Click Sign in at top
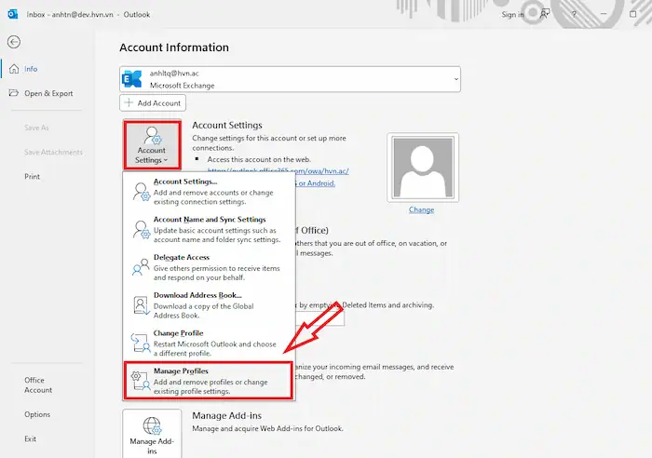Screen dimensions: 652x458 pyautogui.click(x=512, y=15)
